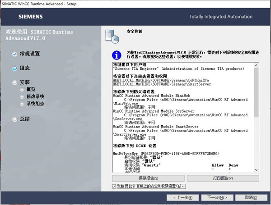Click the Siemens\SmartServer registry key line
The width and height of the screenshot is (271, 205).
pos(162,84)
